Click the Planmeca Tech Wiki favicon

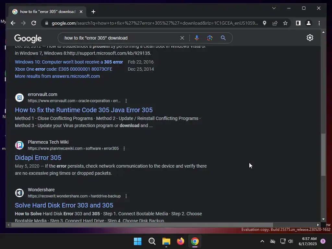pyautogui.click(x=19, y=145)
